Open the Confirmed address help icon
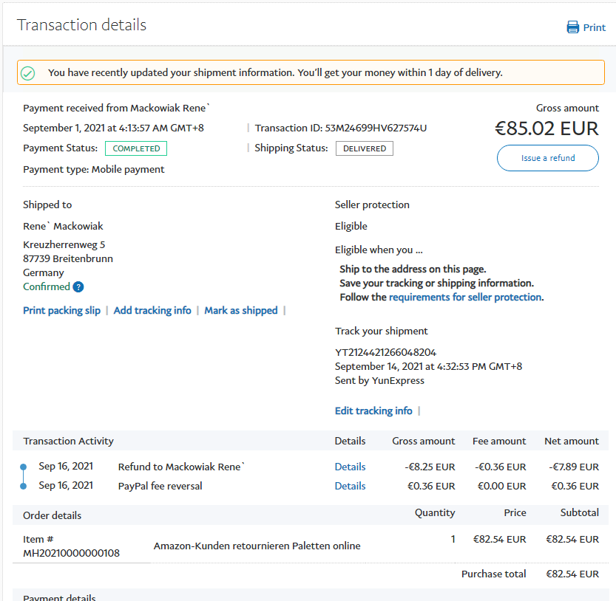Viewport: 616px width, 601px height. pyautogui.click(x=78, y=287)
